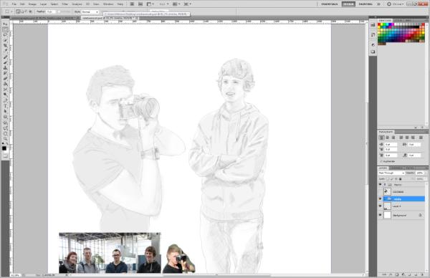Pick the red swatch in Swatches panel

(x=380, y=24)
